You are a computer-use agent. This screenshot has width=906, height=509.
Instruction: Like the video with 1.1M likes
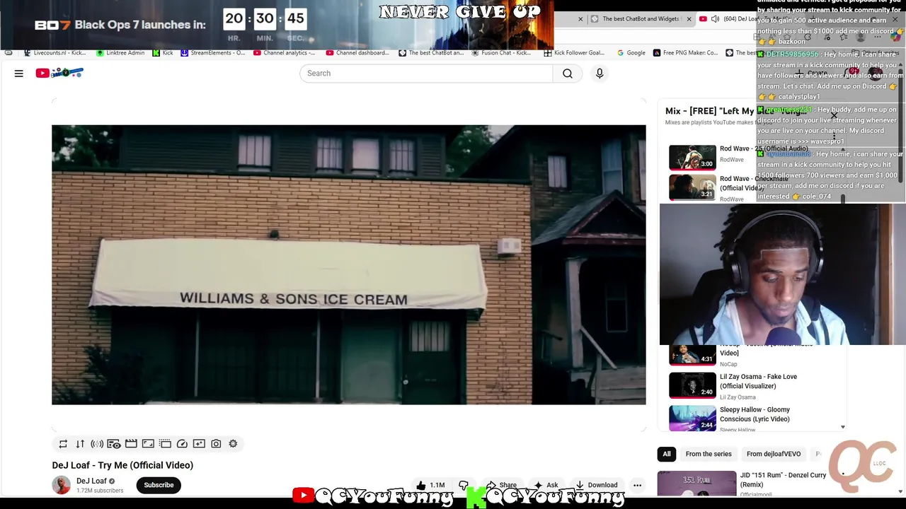click(430, 485)
